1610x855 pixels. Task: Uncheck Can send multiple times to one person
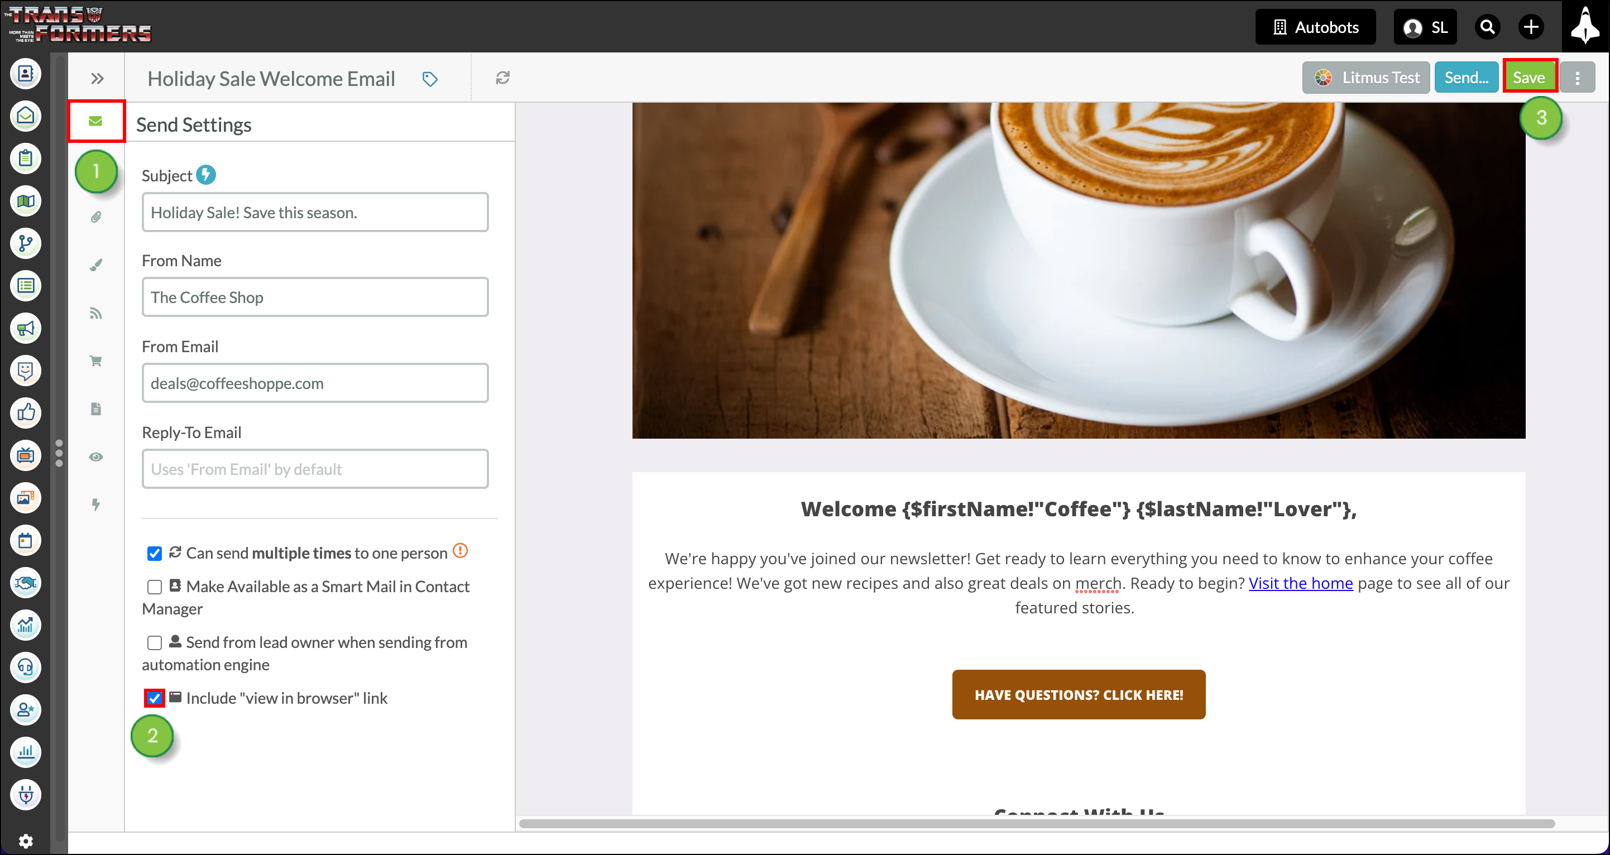tap(155, 554)
